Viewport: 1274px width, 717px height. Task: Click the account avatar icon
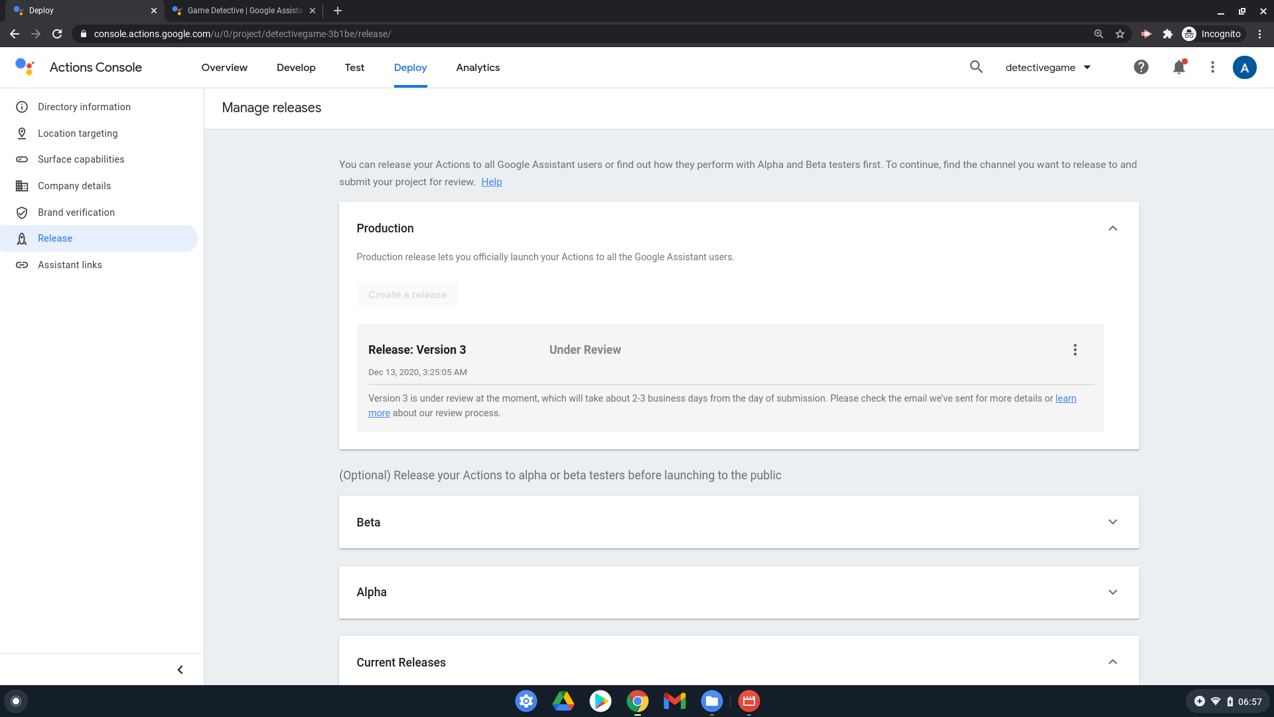(x=1244, y=67)
